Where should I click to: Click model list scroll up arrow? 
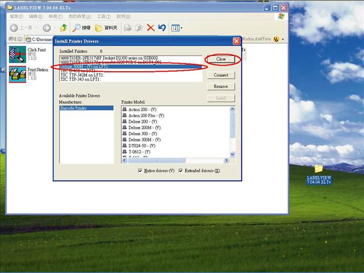(233, 109)
